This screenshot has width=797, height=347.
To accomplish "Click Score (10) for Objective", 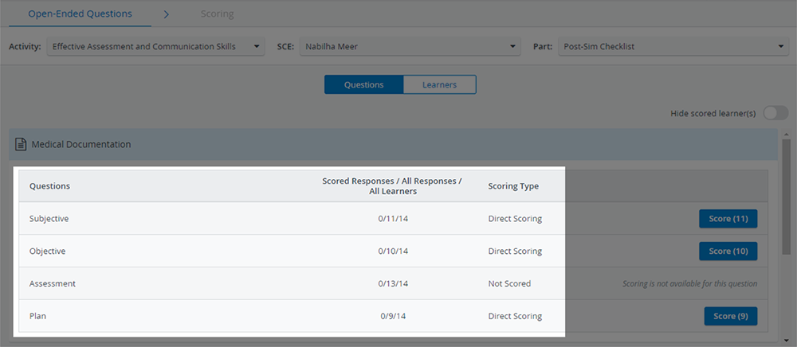I will click(728, 251).
